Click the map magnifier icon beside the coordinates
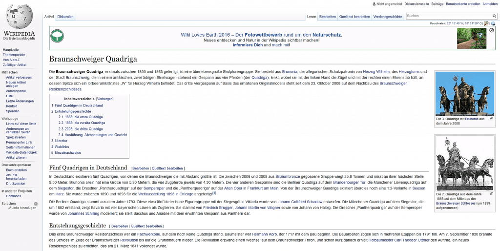The width and height of the screenshot is (500, 251). coord(485,23)
